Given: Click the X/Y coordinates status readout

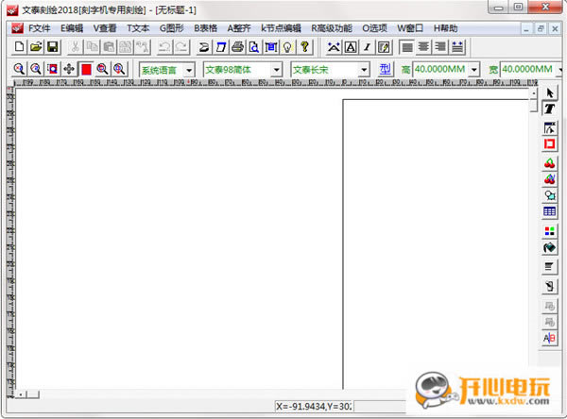Looking at the screenshot, I should click(314, 407).
